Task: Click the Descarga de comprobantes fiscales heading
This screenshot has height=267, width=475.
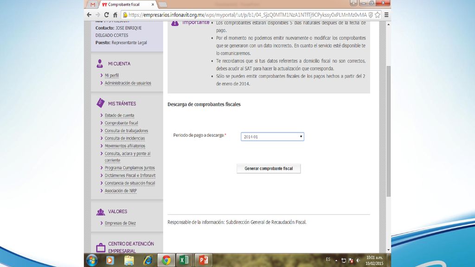Action: pos(204,104)
